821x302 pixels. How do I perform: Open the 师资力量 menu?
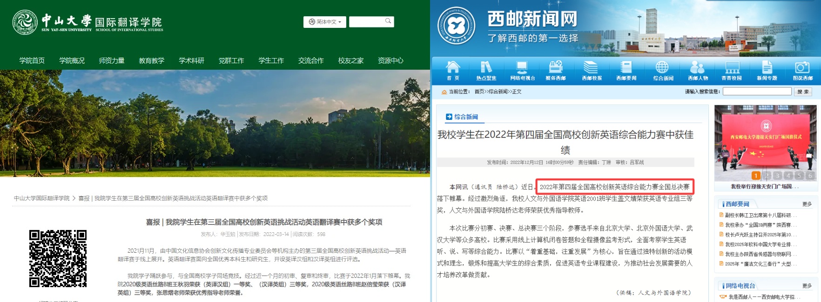point(112,60)
